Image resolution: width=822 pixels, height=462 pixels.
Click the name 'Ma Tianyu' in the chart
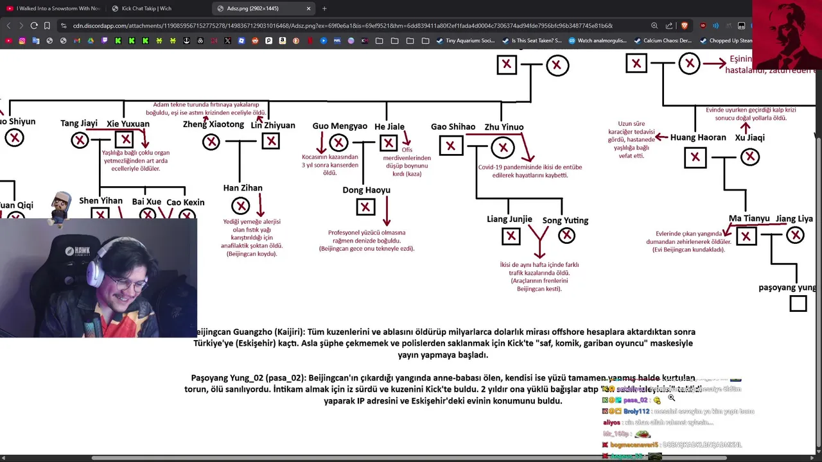click(x=749, y=219)
